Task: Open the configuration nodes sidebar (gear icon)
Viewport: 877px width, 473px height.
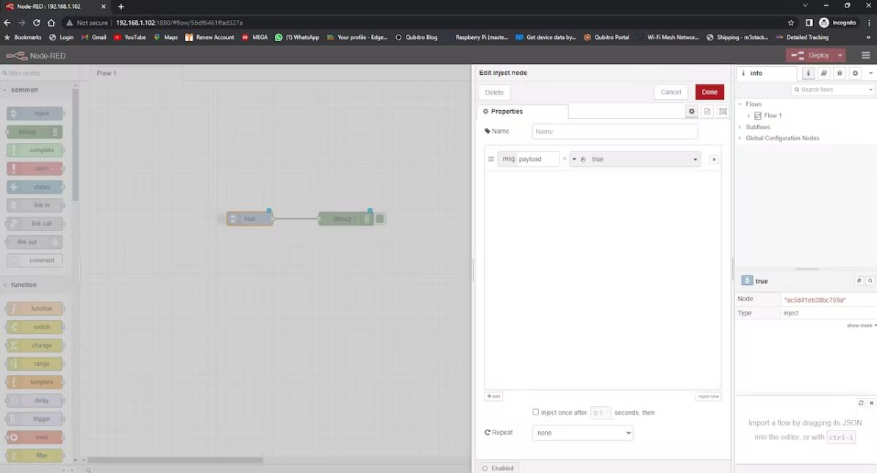Action: coord(855,73)
